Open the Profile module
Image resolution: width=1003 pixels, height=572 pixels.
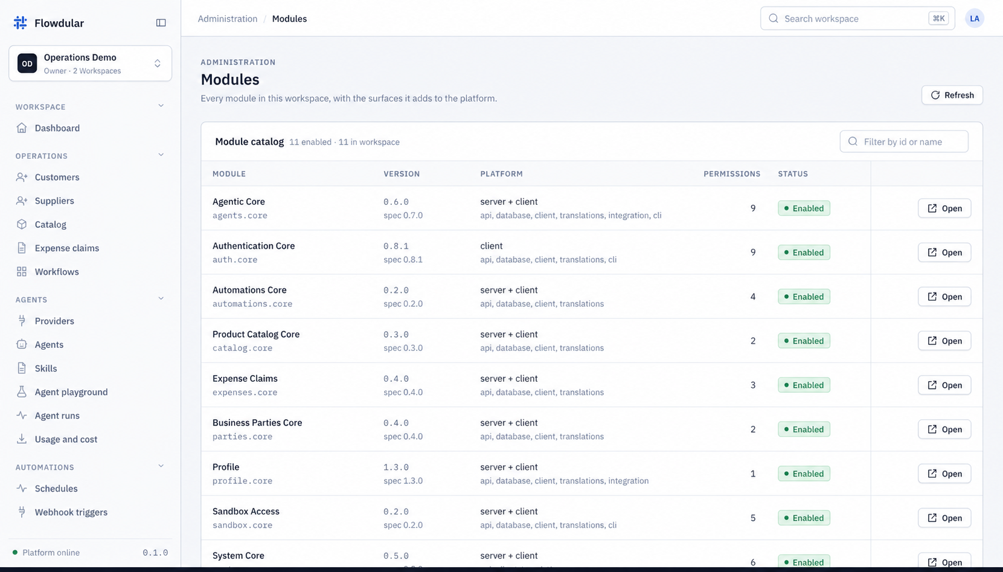[x=944, y=474]
